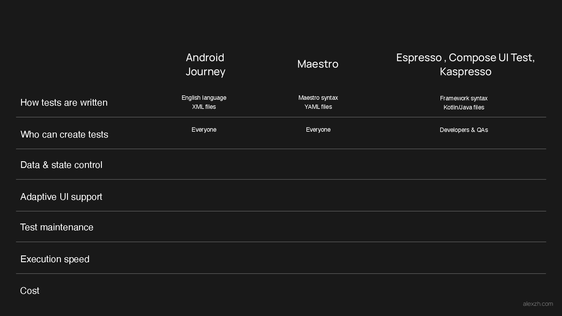Click the Android Journey column header
The image size is (562, 316).
(205, 64)
